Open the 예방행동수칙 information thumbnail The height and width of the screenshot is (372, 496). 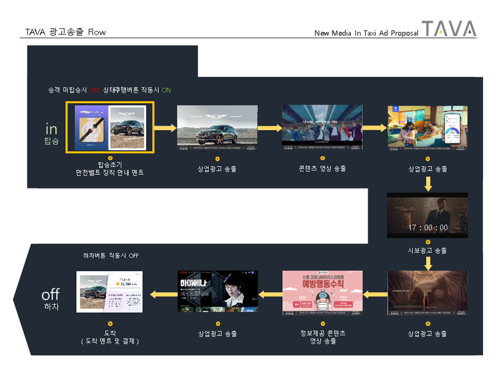(x=322, y=293)
